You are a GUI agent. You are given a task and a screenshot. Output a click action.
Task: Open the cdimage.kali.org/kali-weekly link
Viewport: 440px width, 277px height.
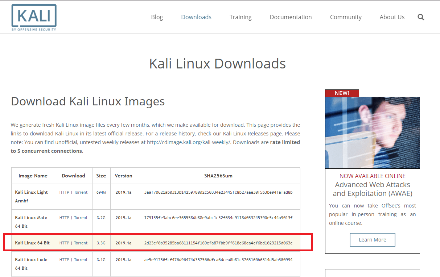[x=189, y=142]
